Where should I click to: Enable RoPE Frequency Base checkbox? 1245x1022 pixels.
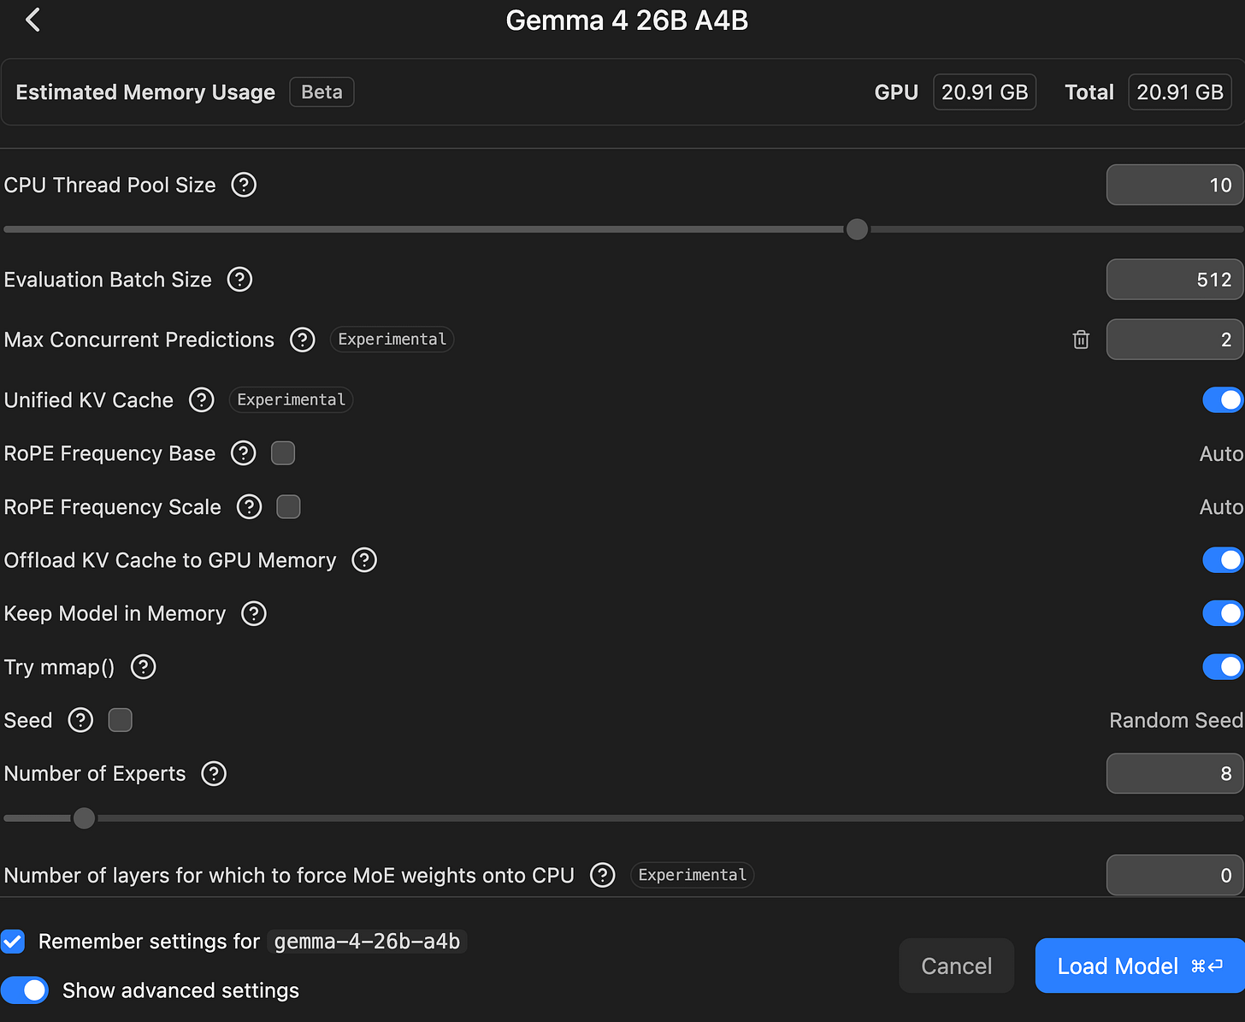click(283, 453)
